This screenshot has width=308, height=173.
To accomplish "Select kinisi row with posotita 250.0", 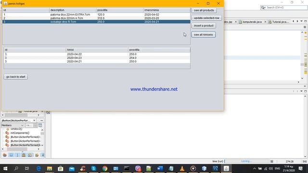I will pyautogui.click(x=97, y=62).
